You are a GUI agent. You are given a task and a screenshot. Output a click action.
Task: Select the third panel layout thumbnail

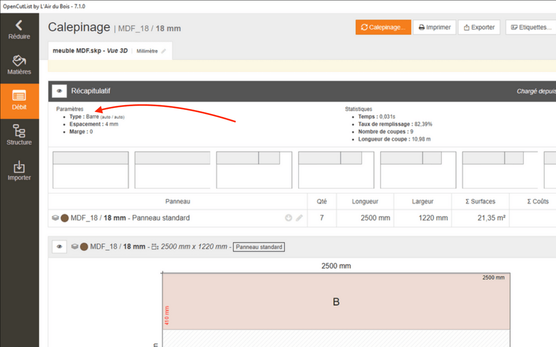[x=254, y=170]
